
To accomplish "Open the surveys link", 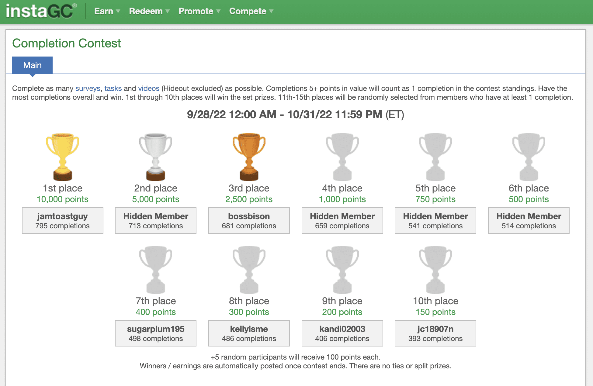I will tap(88, 88).
